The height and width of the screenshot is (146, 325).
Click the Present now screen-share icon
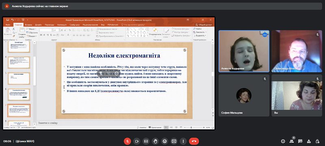174,141
